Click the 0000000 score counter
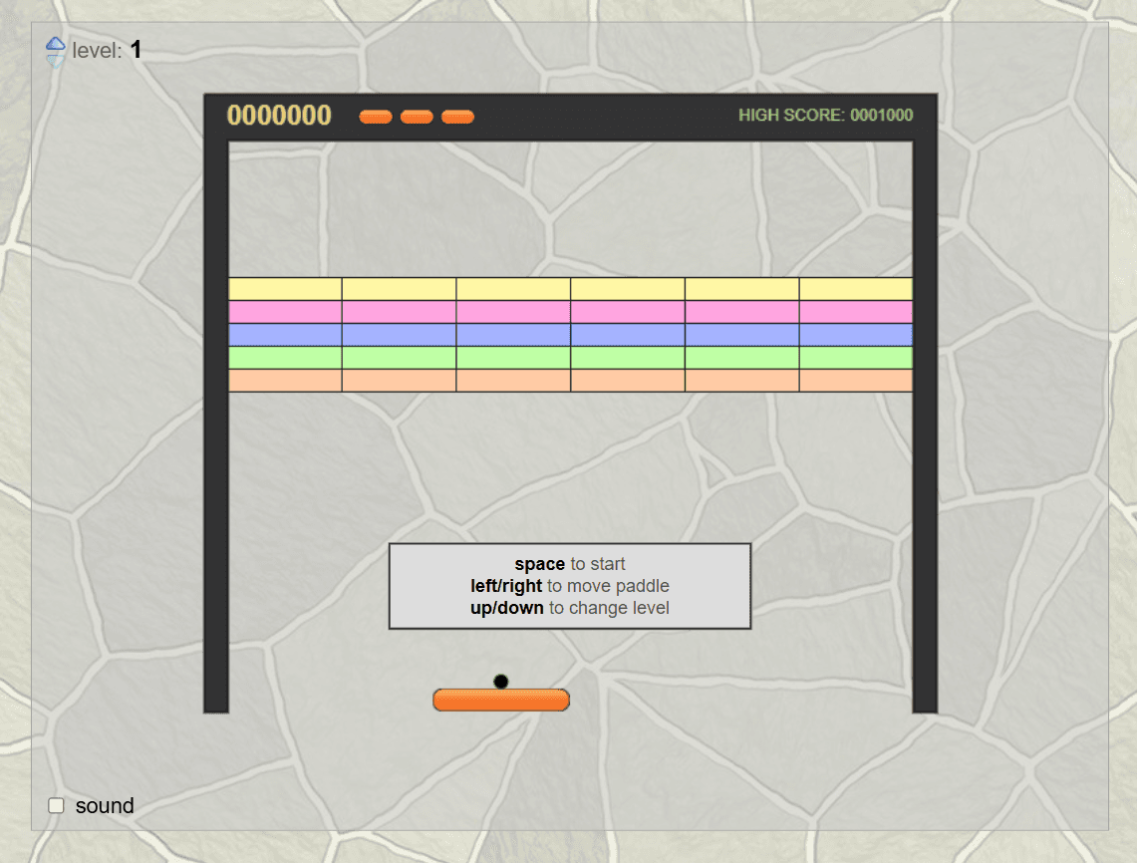The height and width of the screenshot is (863, 1137). [x=279, y=116]
